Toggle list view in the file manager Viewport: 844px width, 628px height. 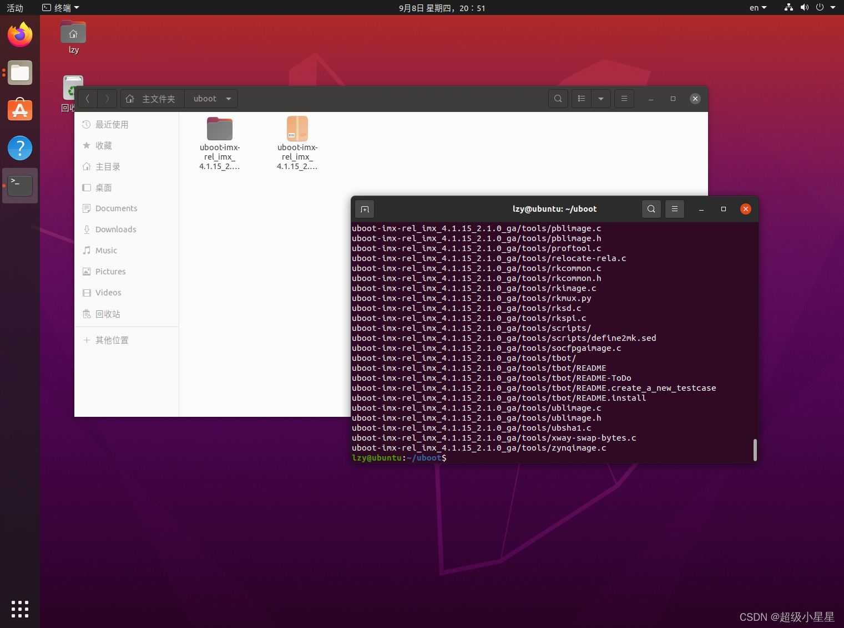pos(581,98)
